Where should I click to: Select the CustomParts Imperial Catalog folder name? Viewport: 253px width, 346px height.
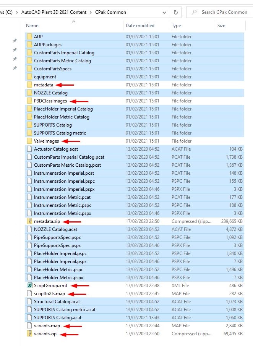[x=64, y=53]
